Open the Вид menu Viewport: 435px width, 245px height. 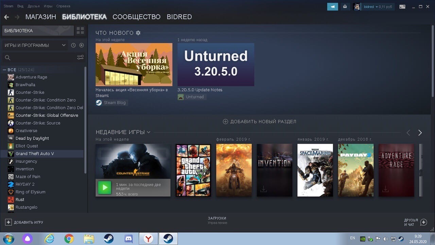(x=20, y=6)
